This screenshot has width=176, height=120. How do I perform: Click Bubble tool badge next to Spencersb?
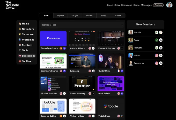(161, 63)
